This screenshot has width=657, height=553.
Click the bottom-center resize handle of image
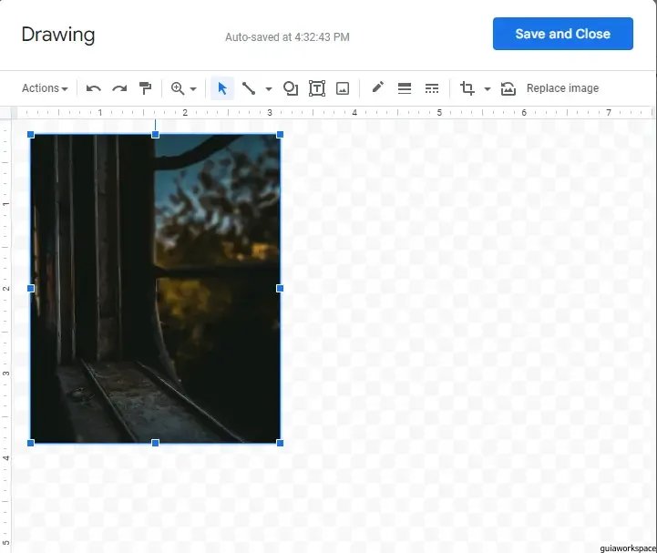coord(156,443)
